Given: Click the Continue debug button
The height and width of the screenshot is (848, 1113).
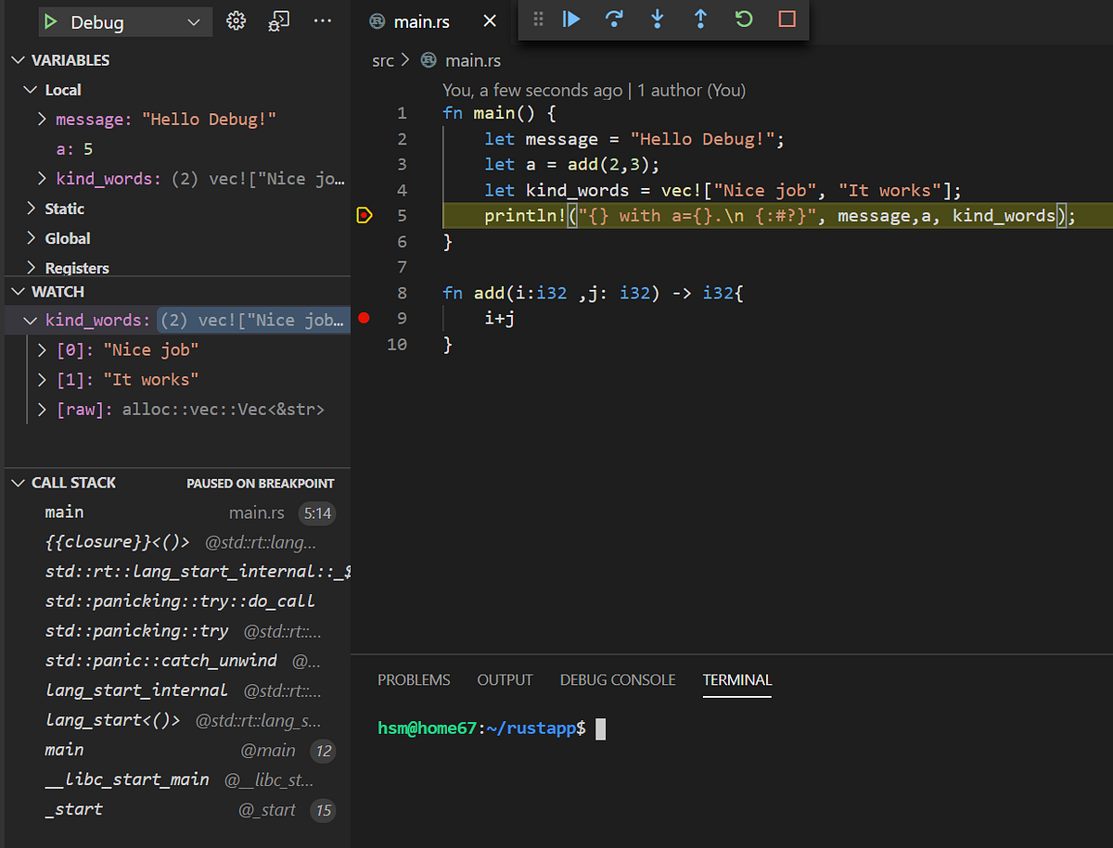Looking at the screenshot, I should (571, 19).
